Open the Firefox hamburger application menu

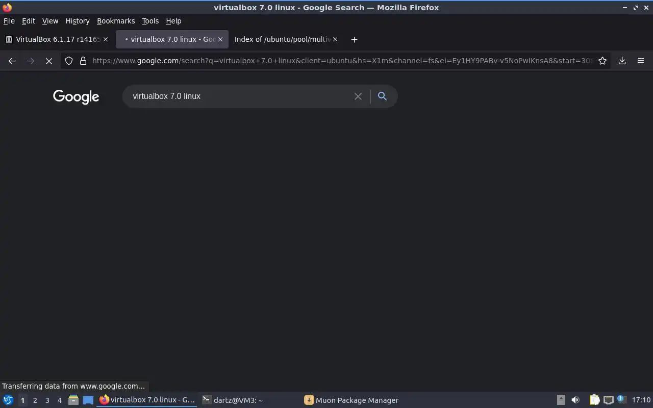[x=641, y=61]
